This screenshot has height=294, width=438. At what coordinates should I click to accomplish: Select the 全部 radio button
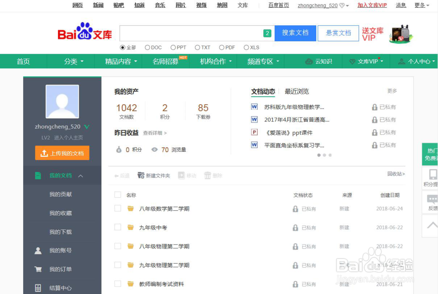[x=122, y=47]
